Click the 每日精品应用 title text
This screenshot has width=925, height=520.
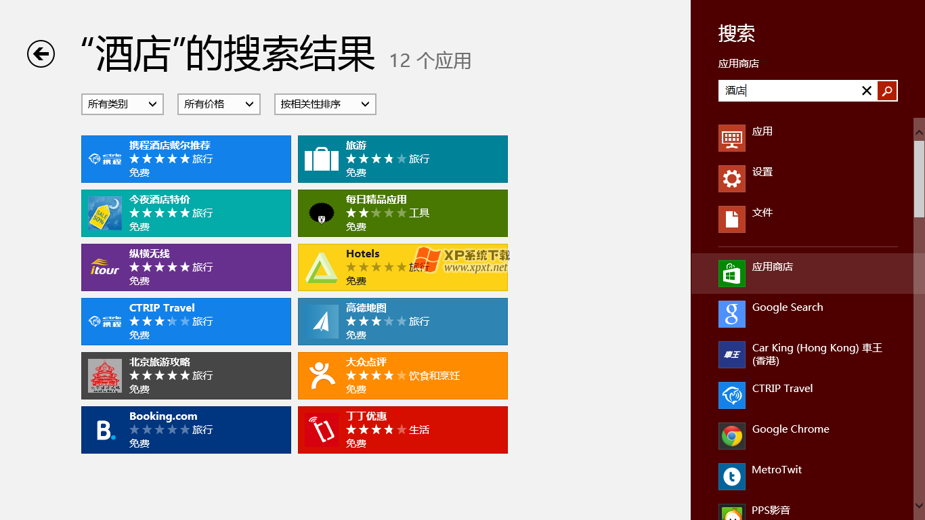[x=377, y=200]
